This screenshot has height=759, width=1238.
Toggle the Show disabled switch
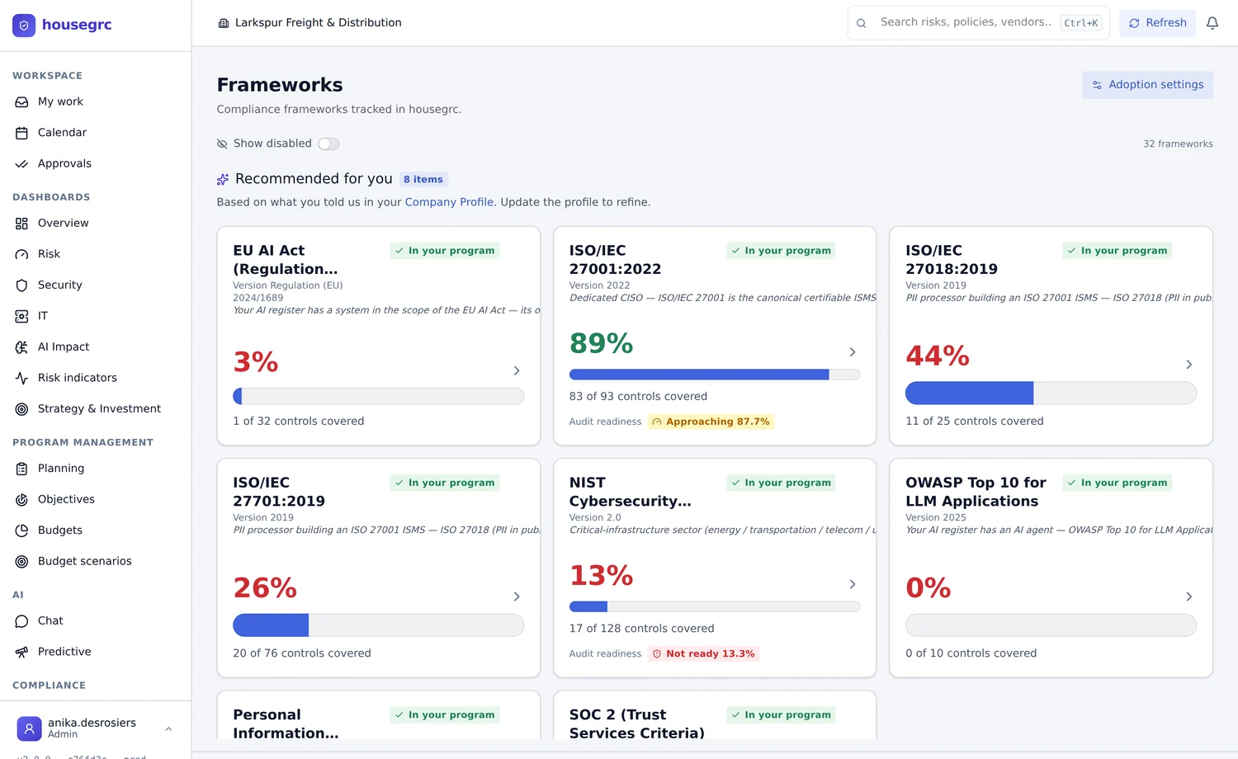click(x=328, y=144)
